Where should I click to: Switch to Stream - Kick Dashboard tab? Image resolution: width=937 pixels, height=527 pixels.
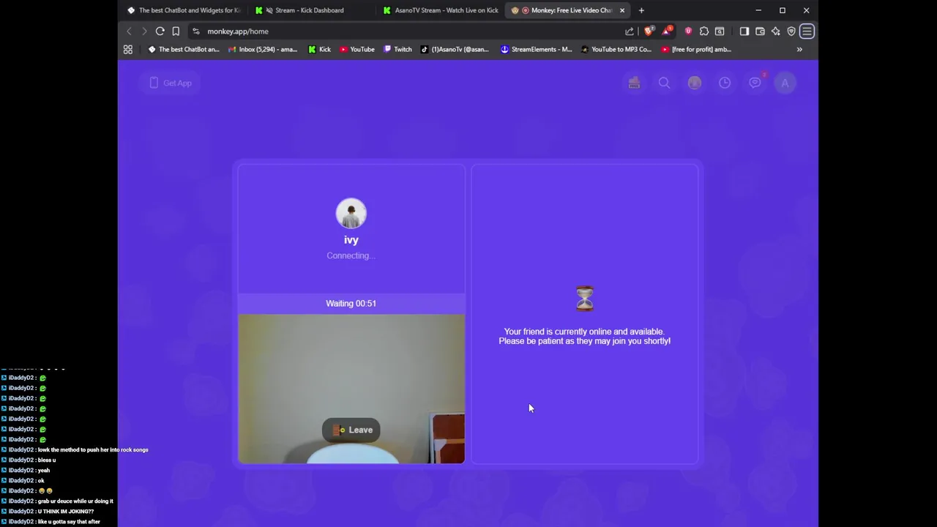tap(311, 10)
